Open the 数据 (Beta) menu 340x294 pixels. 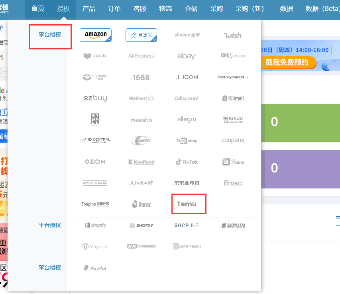(x=322, y=9)
